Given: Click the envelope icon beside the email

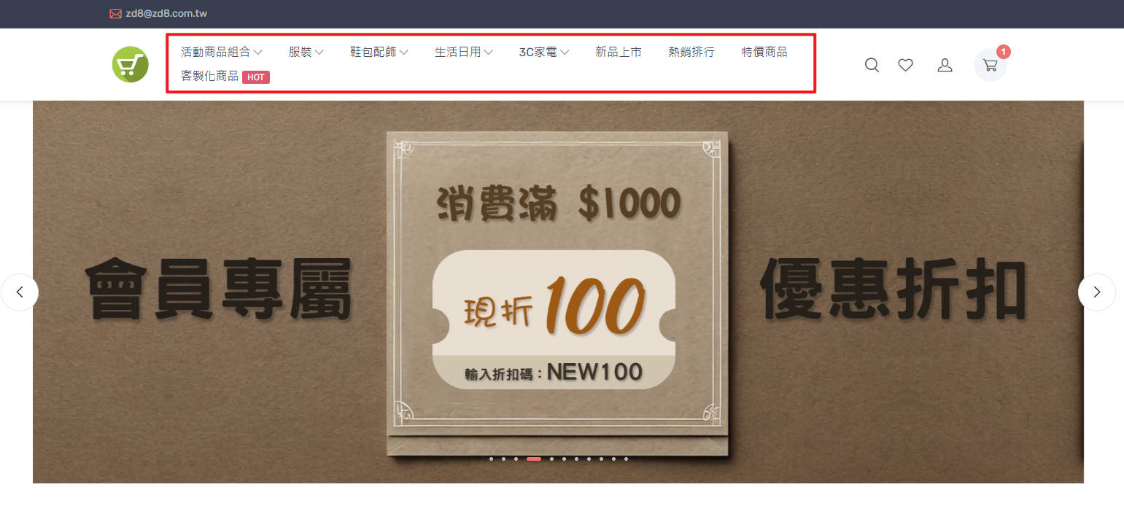Looking at the screenshot, I should (x=115, y=14).
